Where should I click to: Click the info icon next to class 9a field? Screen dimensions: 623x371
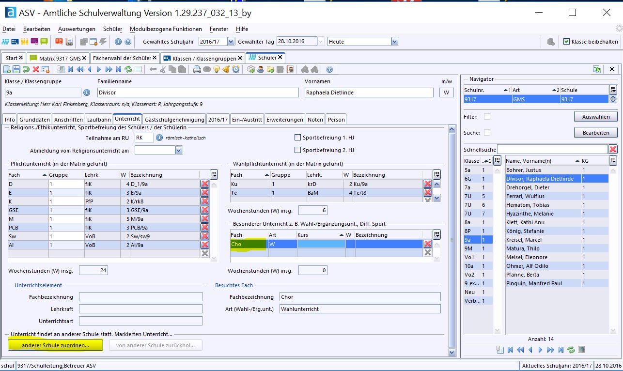pos(87,93)
